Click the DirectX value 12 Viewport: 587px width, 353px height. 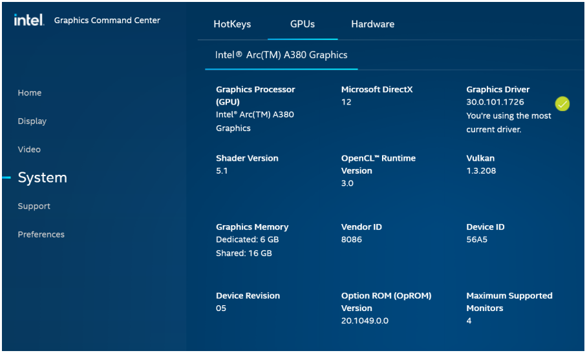346,102
